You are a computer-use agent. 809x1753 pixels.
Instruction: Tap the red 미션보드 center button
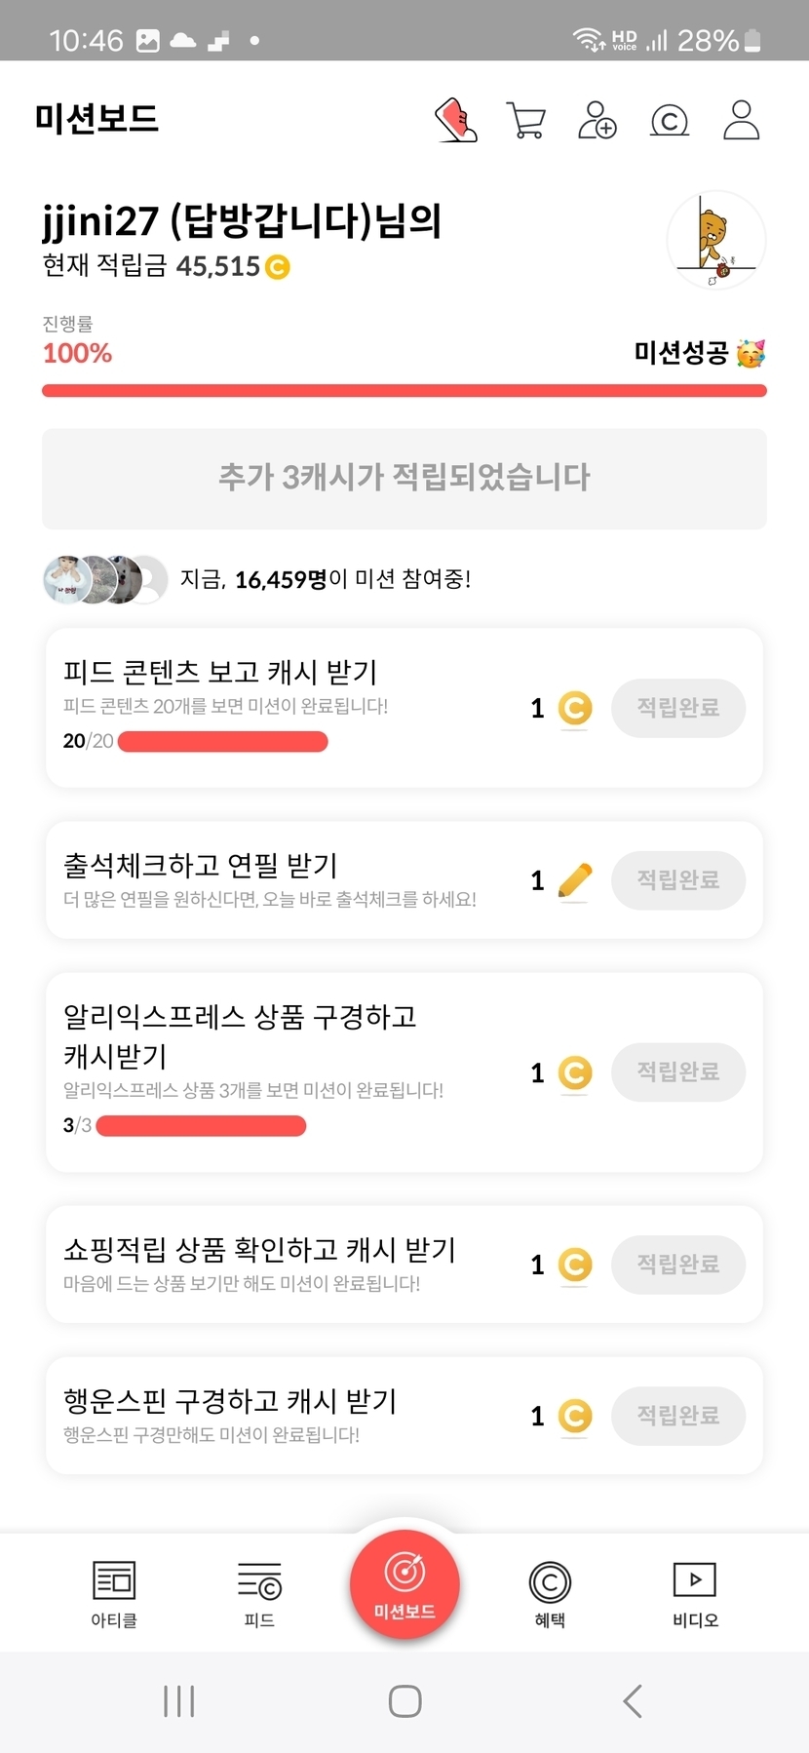tap(404, 1584)
